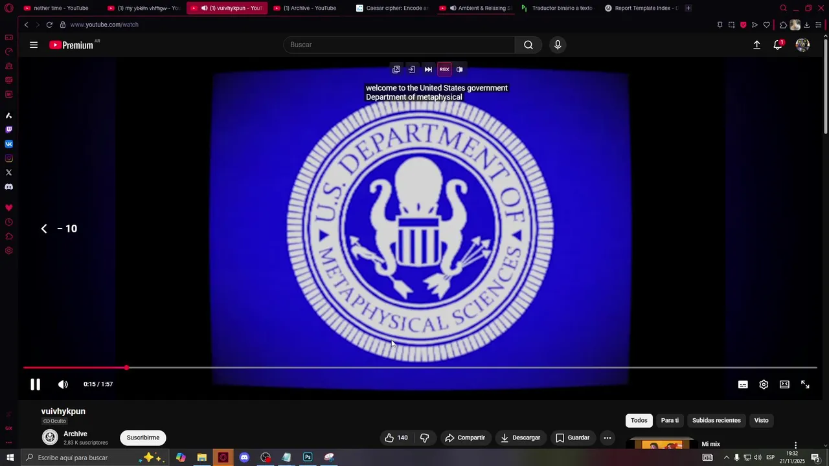The image size is (829, 466).
Task: Click the skip-forward icon on video overlay
Action: [428, 69]
